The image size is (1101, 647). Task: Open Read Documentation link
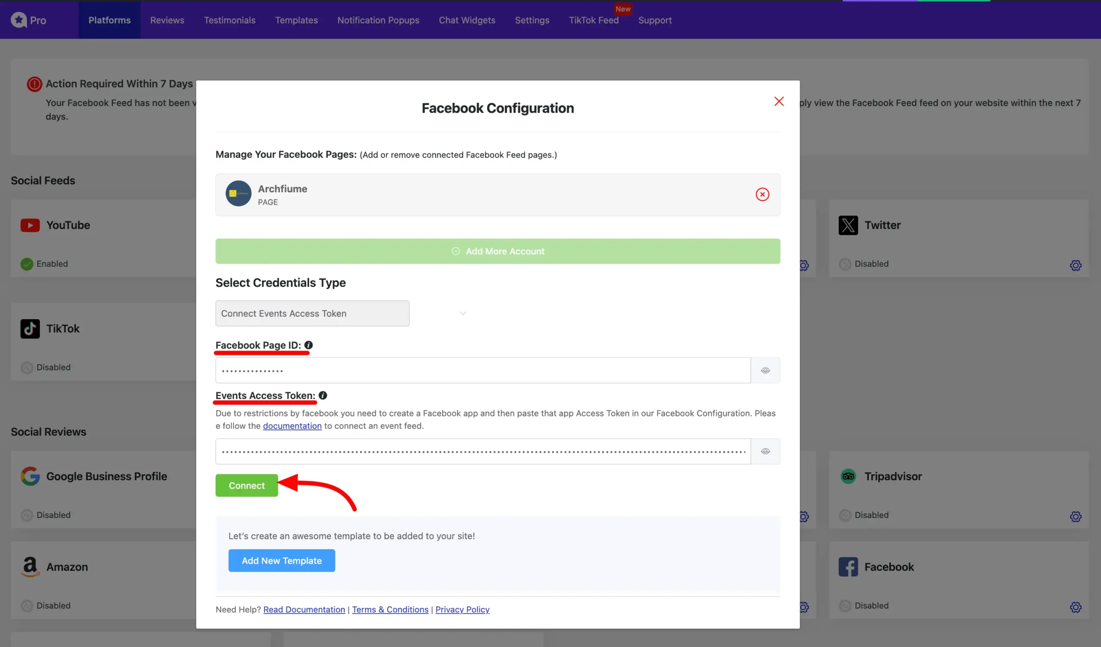click(x=304, y=609)
